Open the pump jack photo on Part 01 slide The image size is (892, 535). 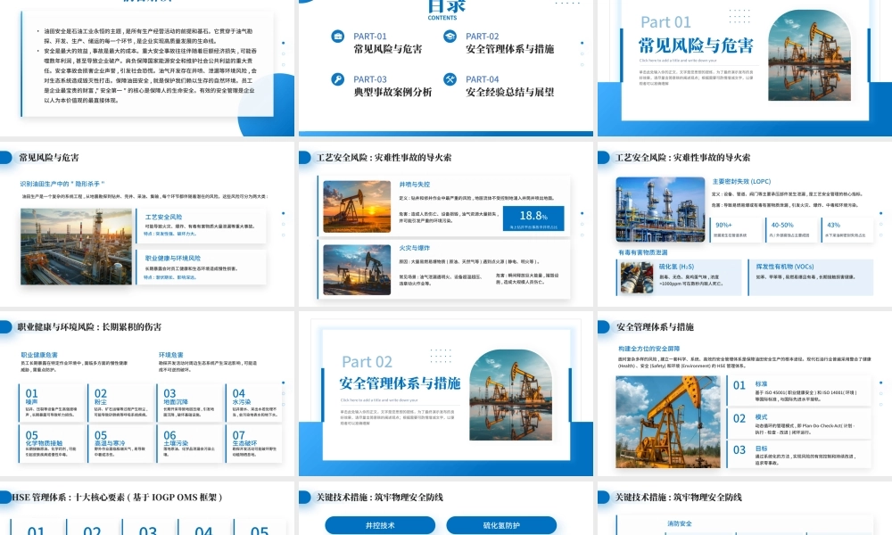pyautogui.click(x=810, y=55)
